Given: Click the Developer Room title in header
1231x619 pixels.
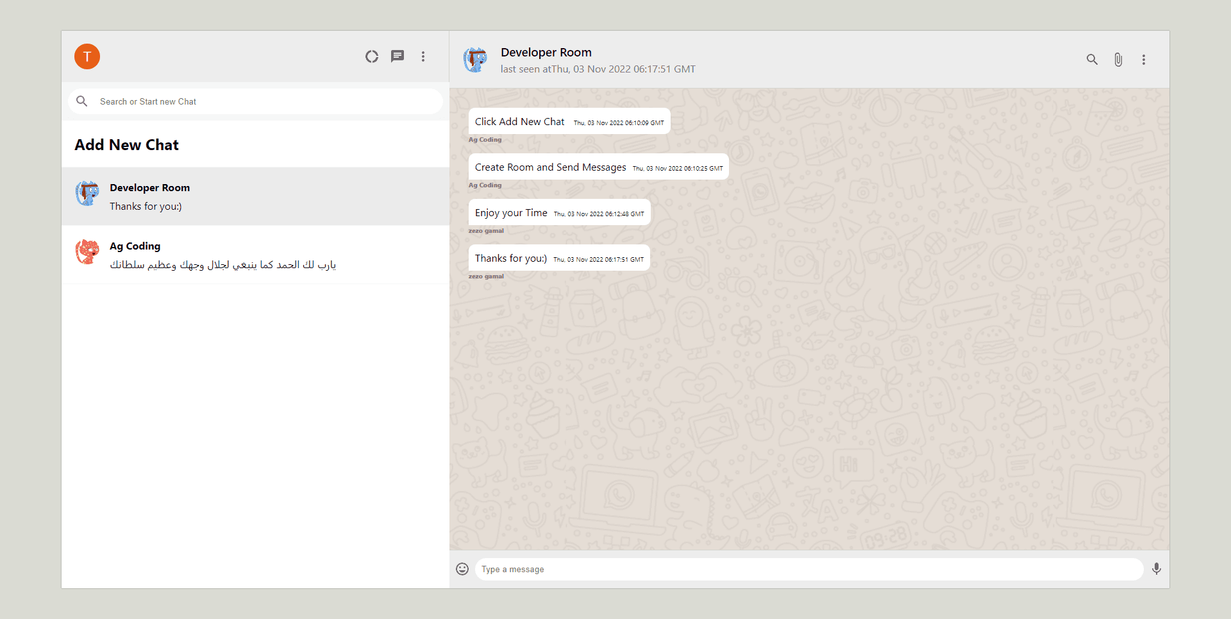Looking at the screenshot, I should pyautogui.click(x=546, y=53).
